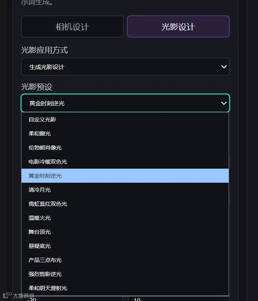Choose 柔和阴天漫射光 preset
Image resolution: width=258 pixels, height=301 pixels.
click(125, 288)
